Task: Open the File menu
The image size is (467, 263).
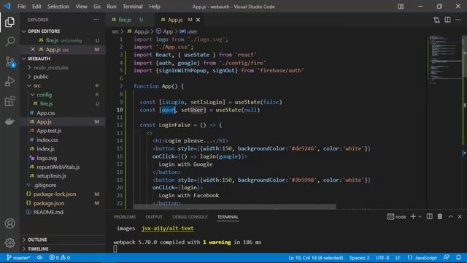Action: coord(21,7)
